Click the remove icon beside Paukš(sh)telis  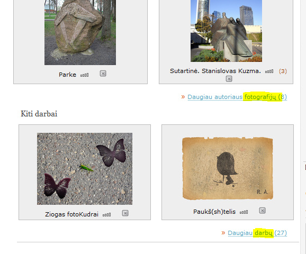[262, 211]
